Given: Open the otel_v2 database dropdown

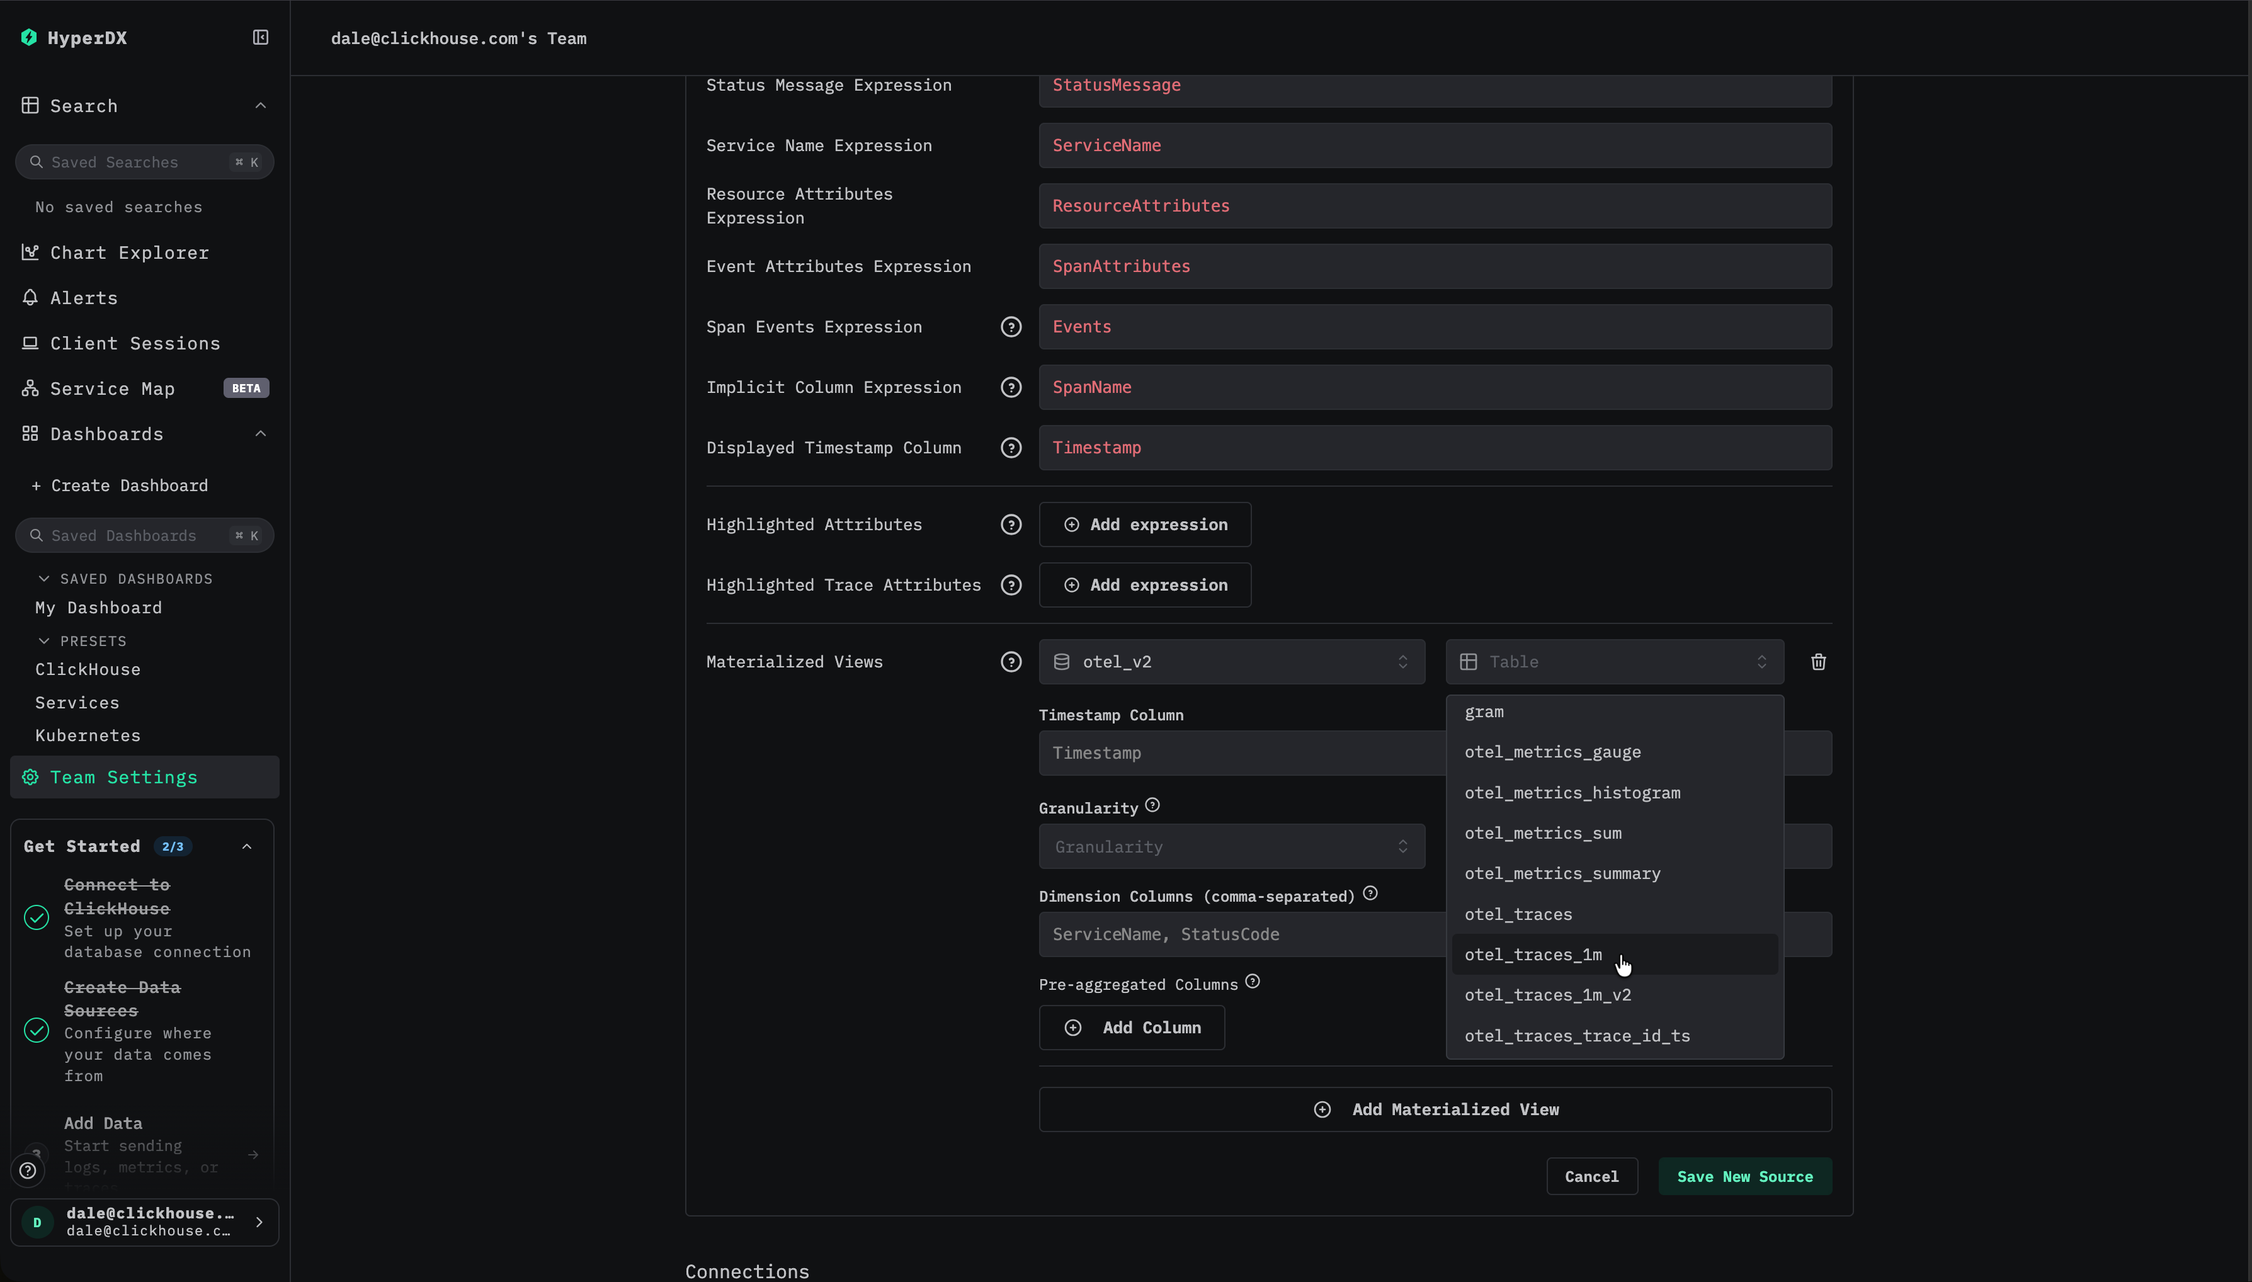Looking at the screenshot, I should (x=1231, y=661).
